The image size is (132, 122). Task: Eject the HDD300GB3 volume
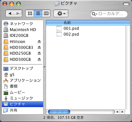pyautogui.click(x=39, y=47)
